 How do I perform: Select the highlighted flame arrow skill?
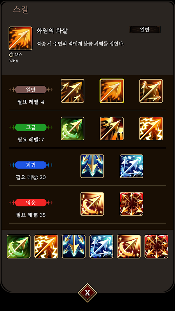click(112, 91)
